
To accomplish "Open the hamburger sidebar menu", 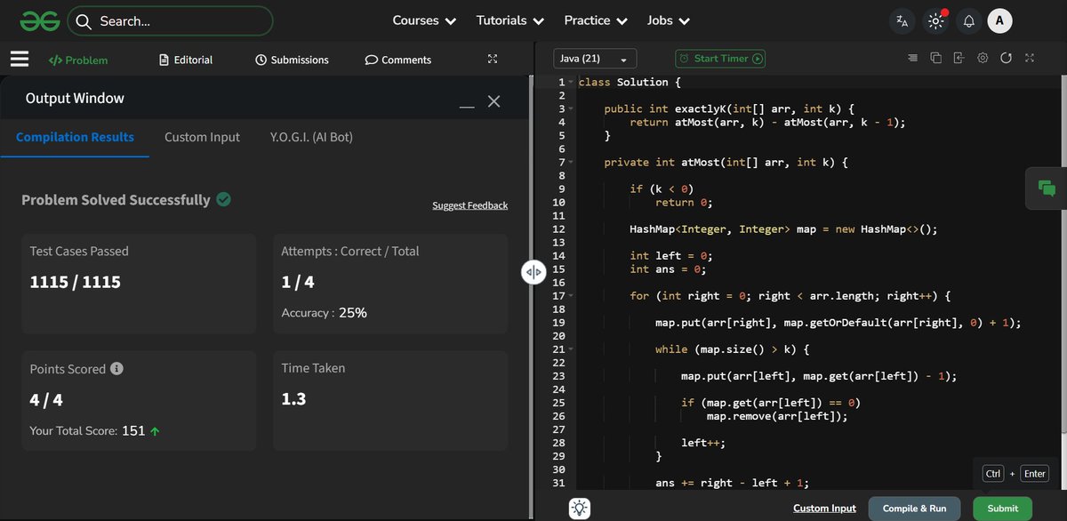I will point(20,59).
